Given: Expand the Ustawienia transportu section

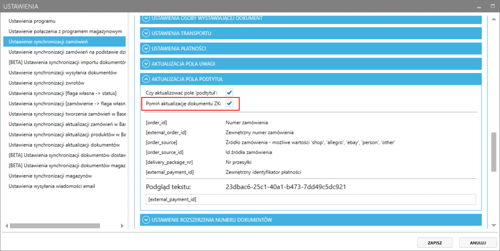Looking at the screenshot, I should tap(146, 34).
